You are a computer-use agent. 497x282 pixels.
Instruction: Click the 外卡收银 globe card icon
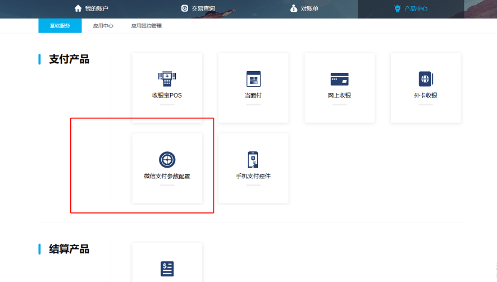tap(426, 78)
